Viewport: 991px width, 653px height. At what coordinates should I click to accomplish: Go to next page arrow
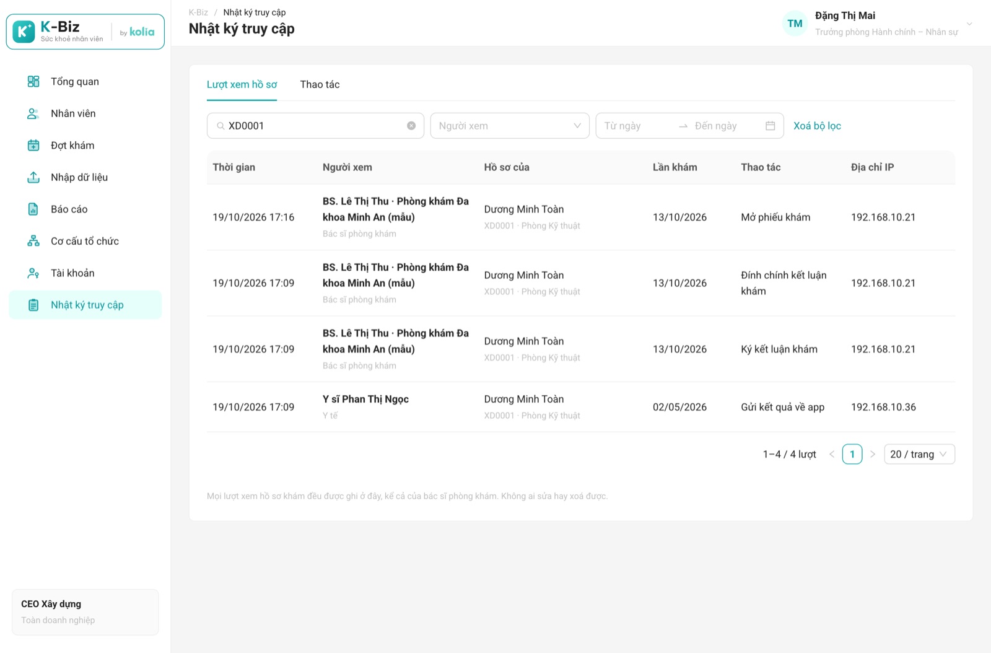click(x=873, y=454)
